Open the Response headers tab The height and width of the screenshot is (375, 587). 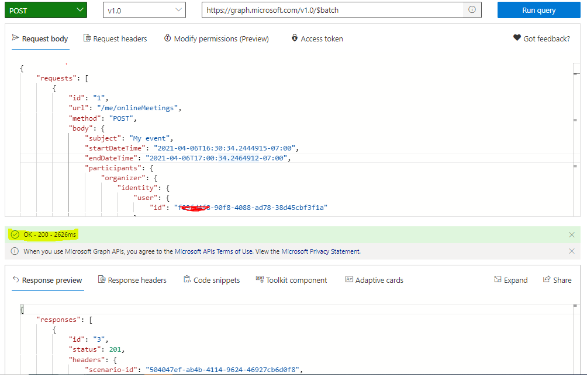(x=132, y=280)
